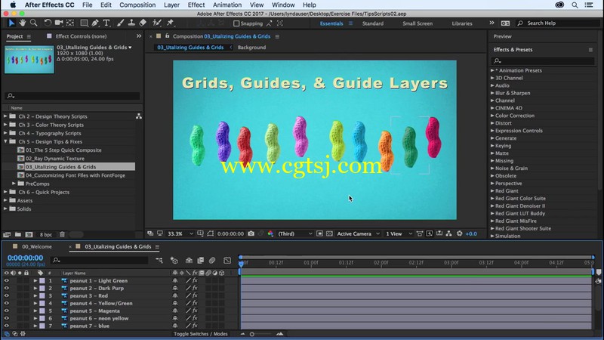
Task: Select the Rectangle shape tool
Action: [84, 23]
